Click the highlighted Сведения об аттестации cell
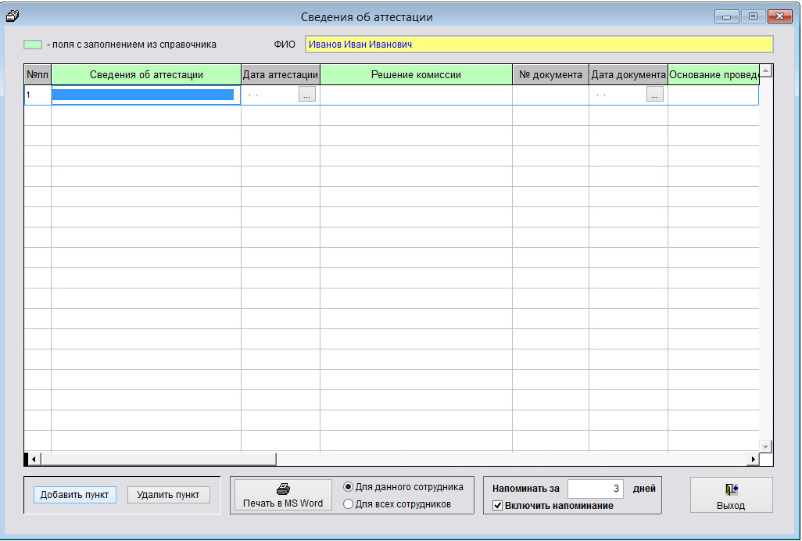The width and height of the screenshot is (802, 541). click(x=144, y=95)
